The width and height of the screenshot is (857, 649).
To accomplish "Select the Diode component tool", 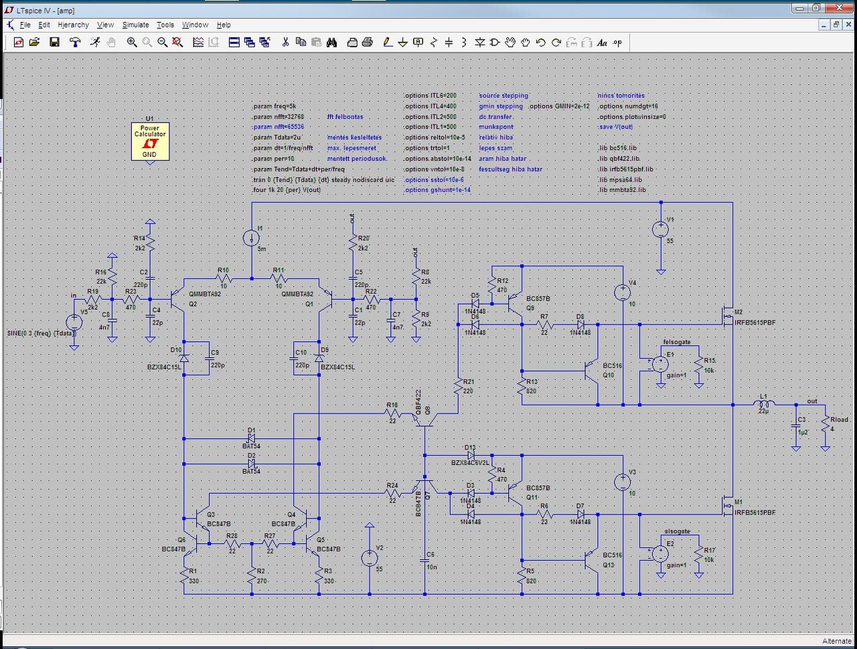I will coord(479,42).
